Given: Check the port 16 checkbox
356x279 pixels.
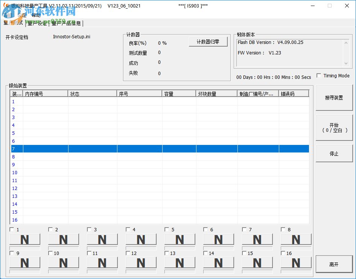Looking at the screenshot, I should 283,253.
